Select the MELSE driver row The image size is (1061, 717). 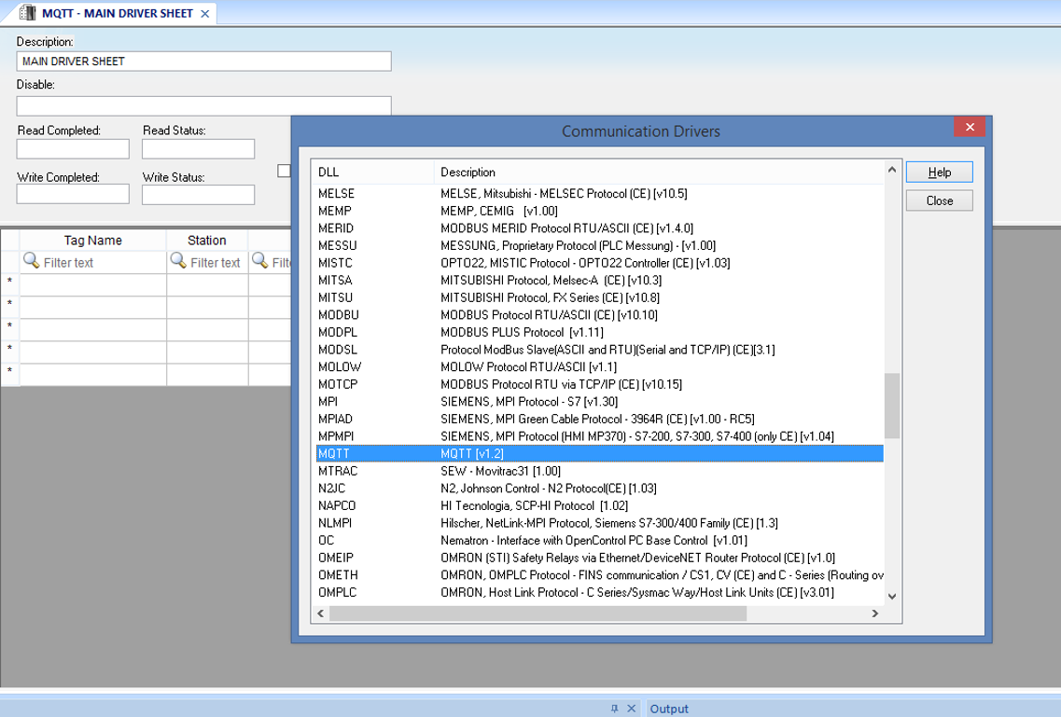599,194
